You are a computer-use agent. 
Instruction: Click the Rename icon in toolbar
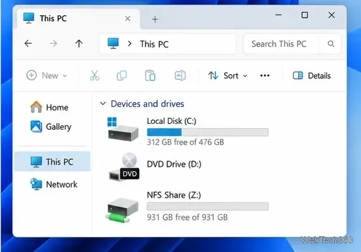180,76
